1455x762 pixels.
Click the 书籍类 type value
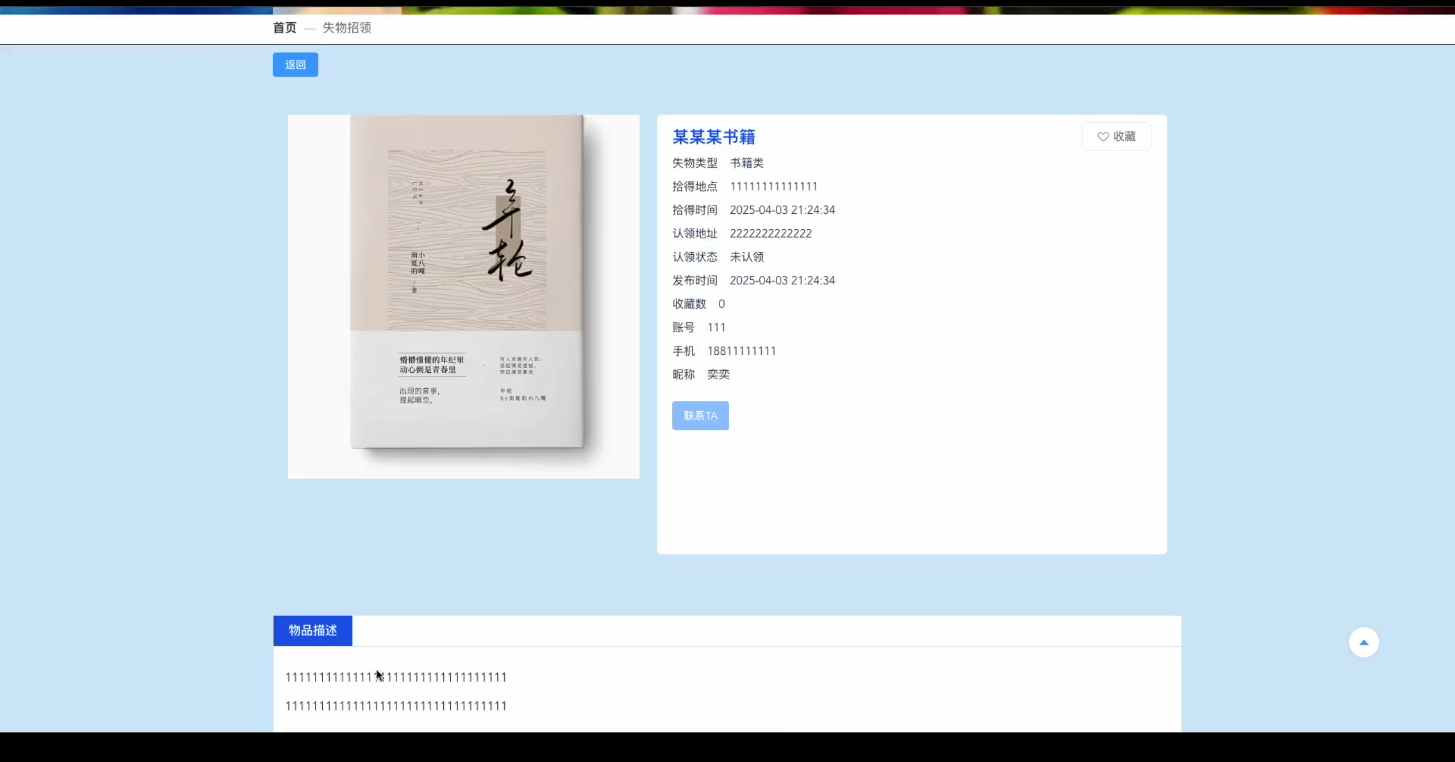pos(746,163)
